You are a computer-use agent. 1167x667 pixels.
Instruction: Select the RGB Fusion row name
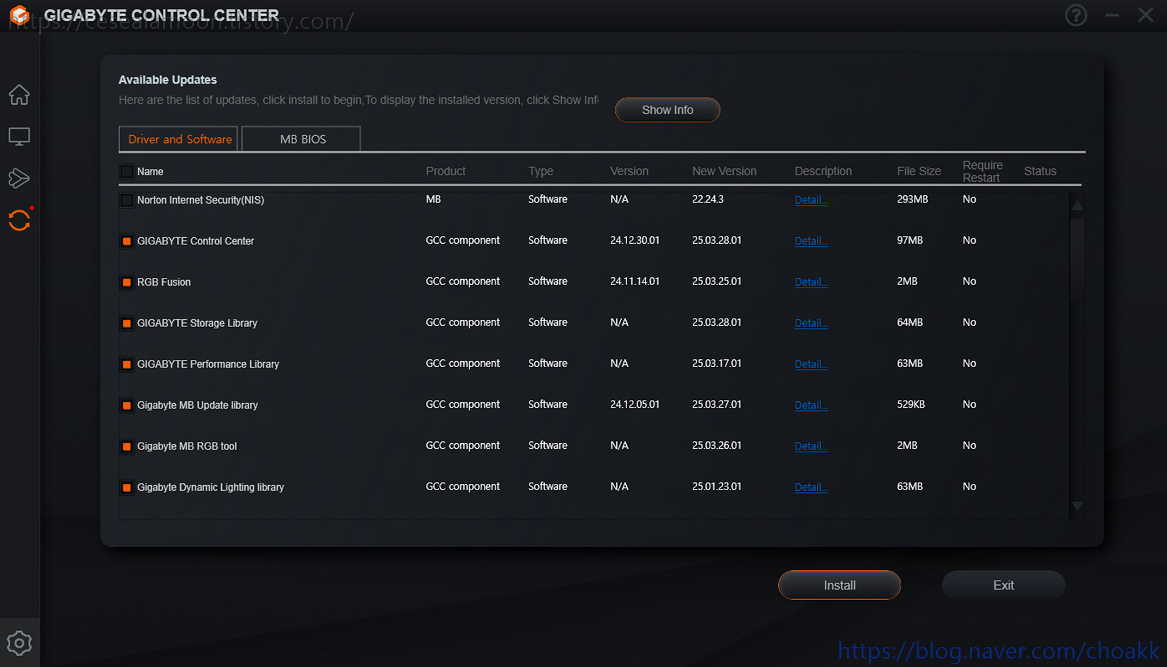point(164,282)
